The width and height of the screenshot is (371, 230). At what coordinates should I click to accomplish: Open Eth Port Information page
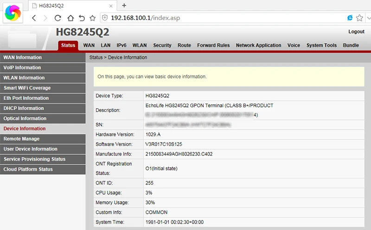pyautogui.click(x=43, y=98)
